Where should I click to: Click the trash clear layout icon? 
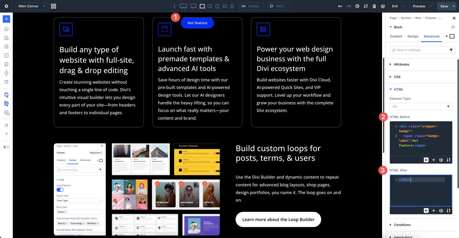pos(374,6)
